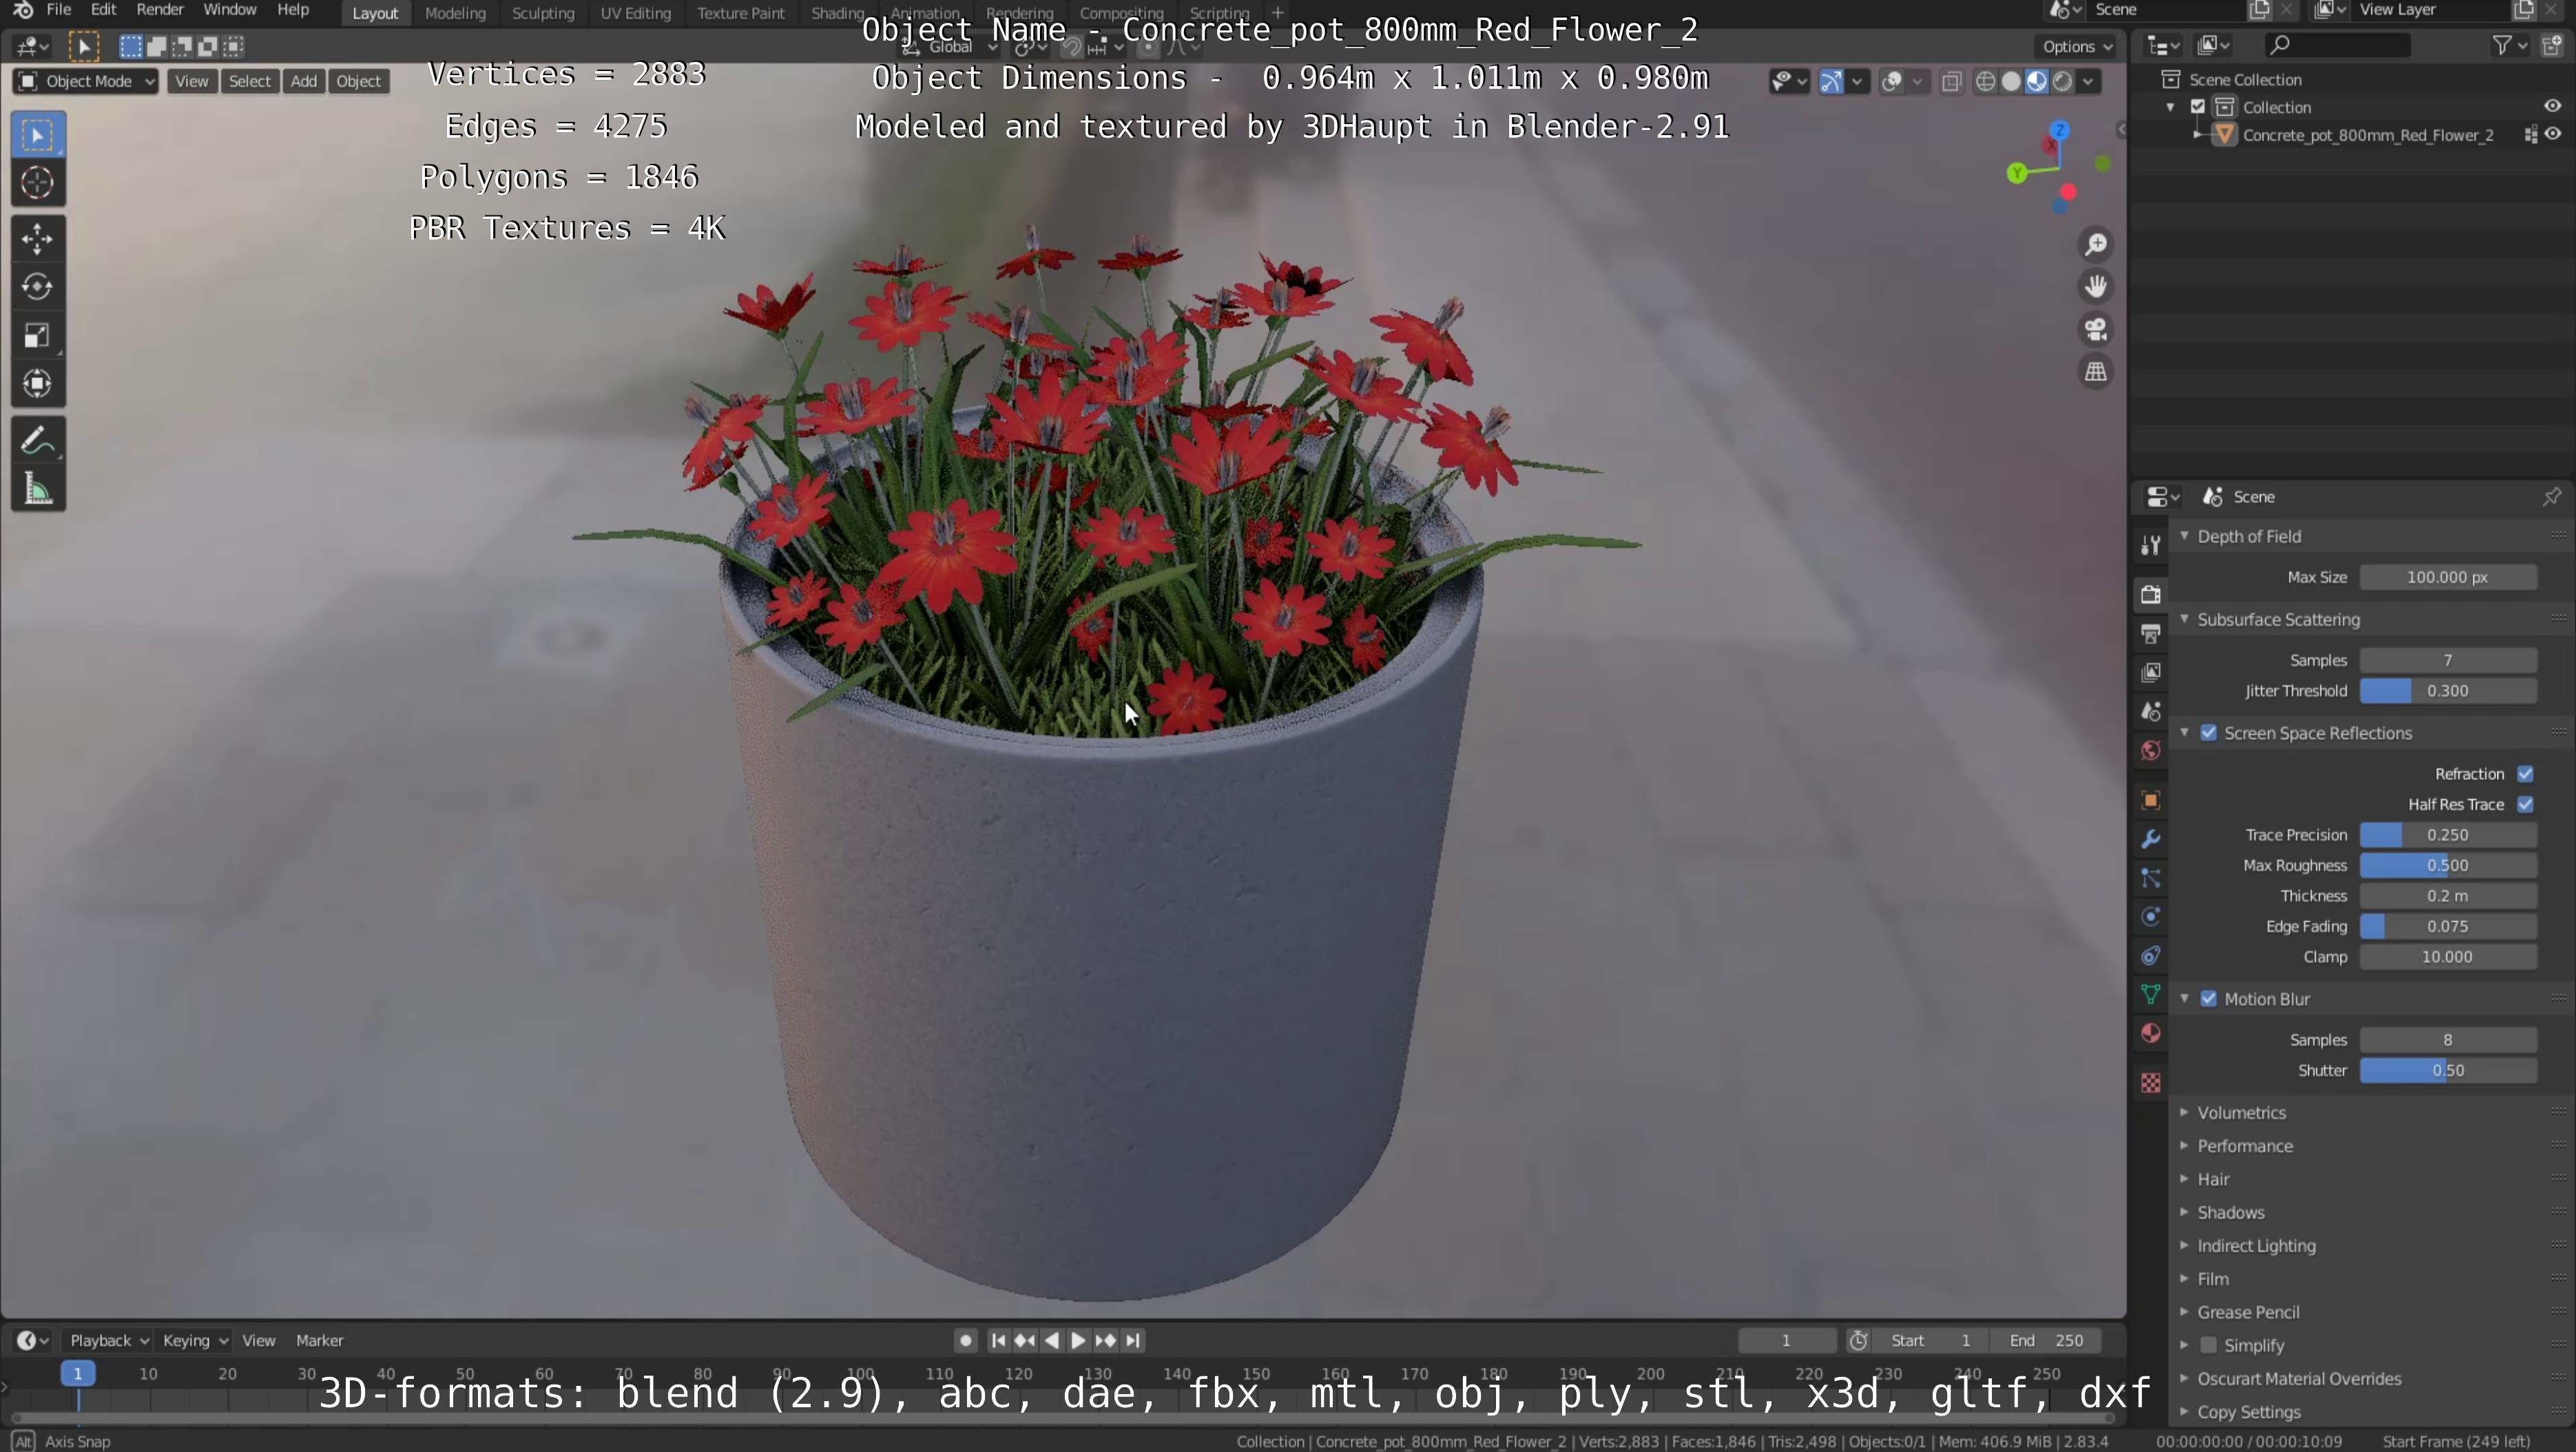The image size is (2576, 1452).
Task: Select the Measure tool
Action: 38,489
